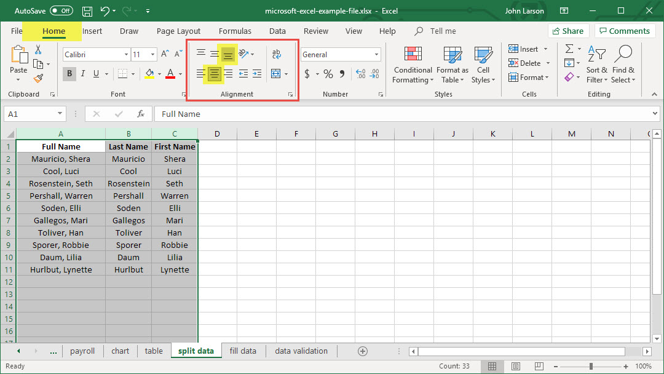The image size is (664, 374).
Task: Click the Format Painter brush icon
Action: 38,78
